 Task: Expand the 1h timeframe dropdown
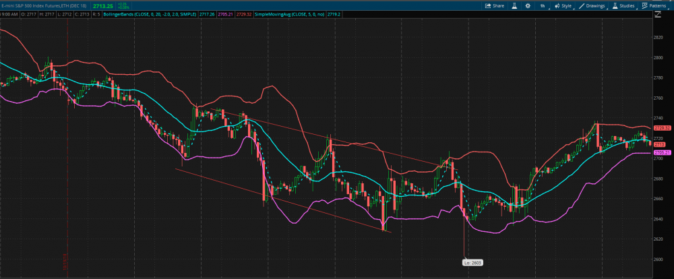[543, 5]
